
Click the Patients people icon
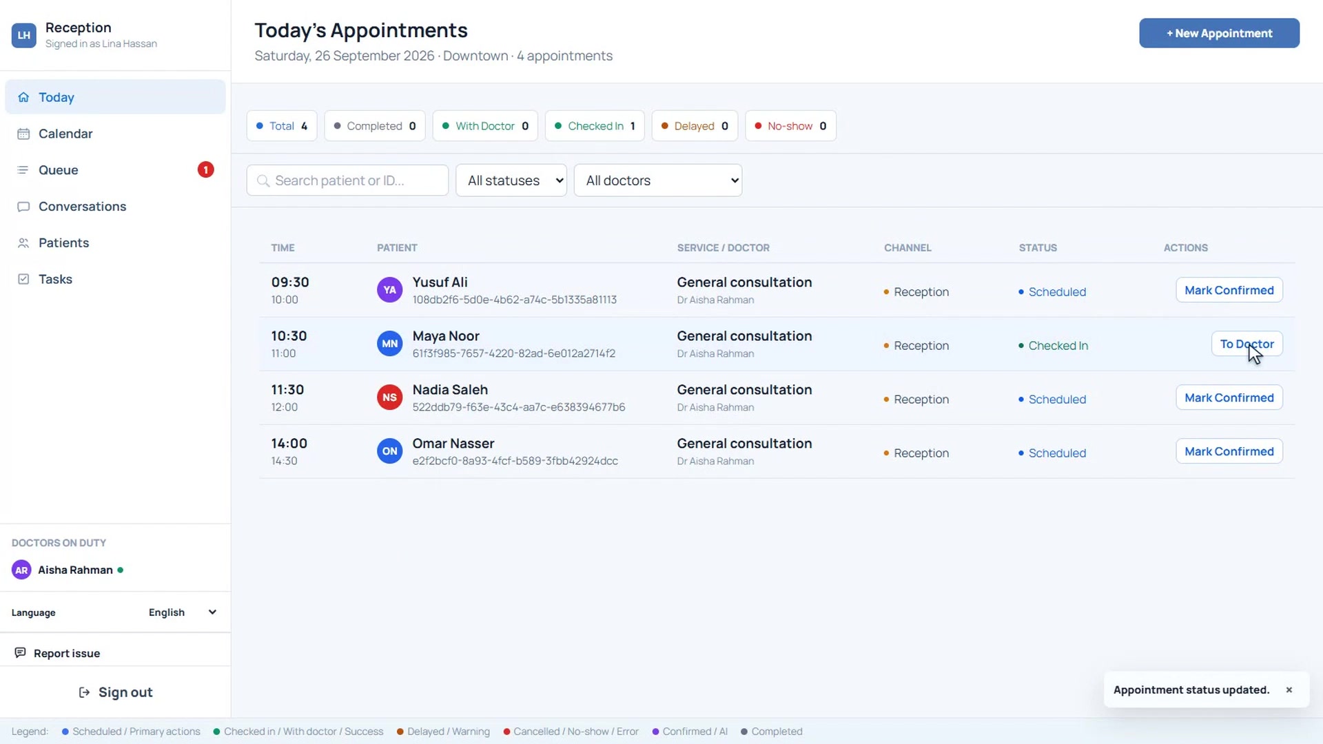[23, 243]
